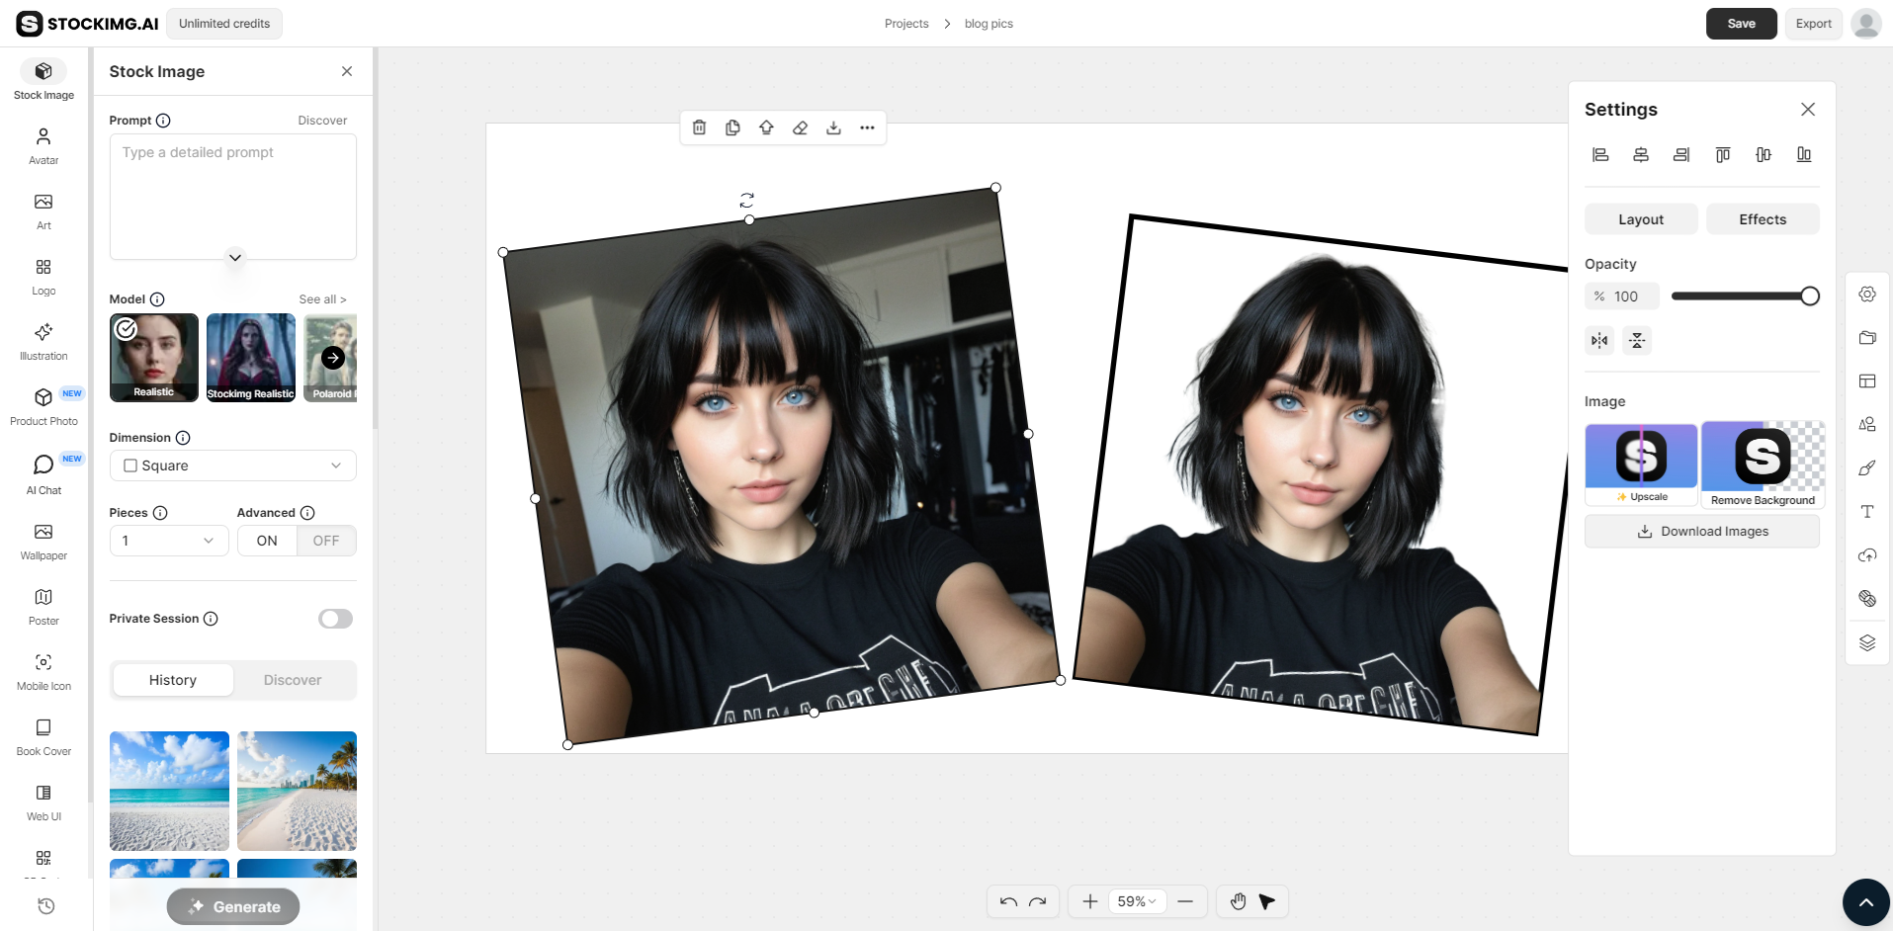Screen dimensions: 1893x931
Task: Toggle Private Session on
Action: [x=334, y=618]
